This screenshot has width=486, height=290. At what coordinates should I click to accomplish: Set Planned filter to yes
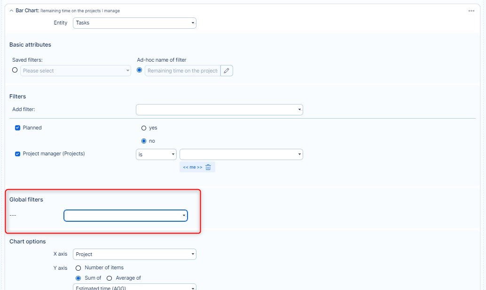click(144, 128)
